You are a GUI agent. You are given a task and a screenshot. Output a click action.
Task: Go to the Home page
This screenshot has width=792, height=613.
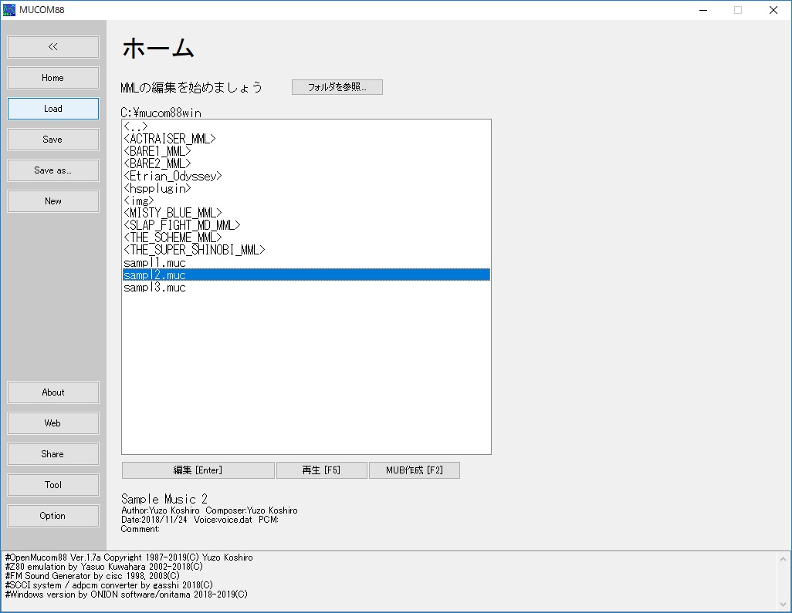53,78
